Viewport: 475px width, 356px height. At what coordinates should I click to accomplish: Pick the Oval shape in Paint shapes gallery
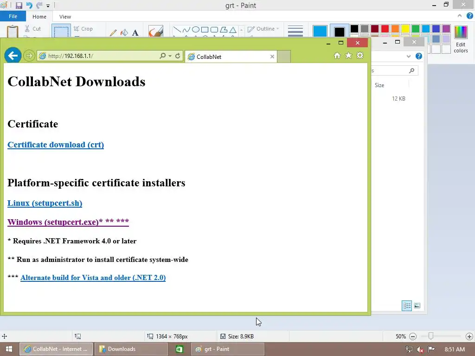coord(196,30)
